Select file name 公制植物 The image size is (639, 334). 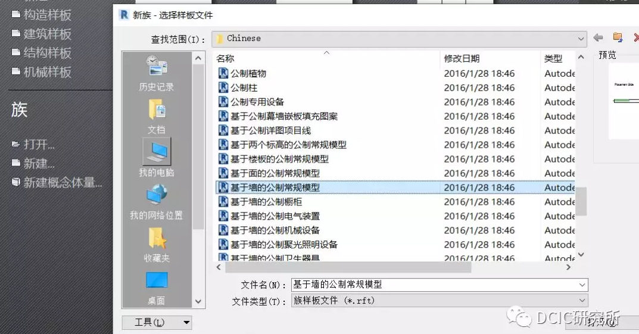248,73
